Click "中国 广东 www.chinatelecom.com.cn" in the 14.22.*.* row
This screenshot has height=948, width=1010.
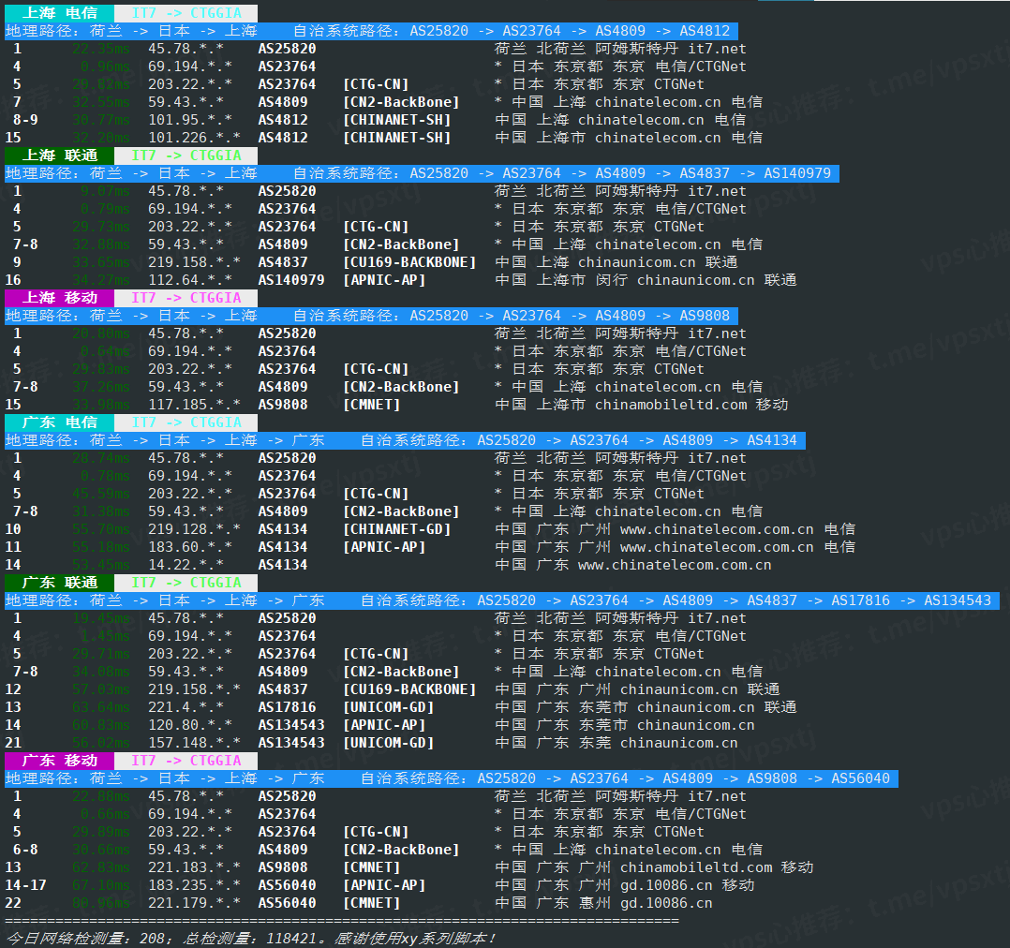point(633,565)
